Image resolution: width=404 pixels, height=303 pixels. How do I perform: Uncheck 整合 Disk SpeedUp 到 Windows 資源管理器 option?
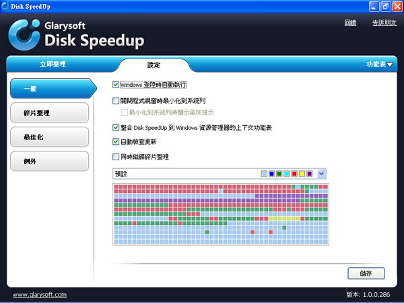[x=116, y=127]
